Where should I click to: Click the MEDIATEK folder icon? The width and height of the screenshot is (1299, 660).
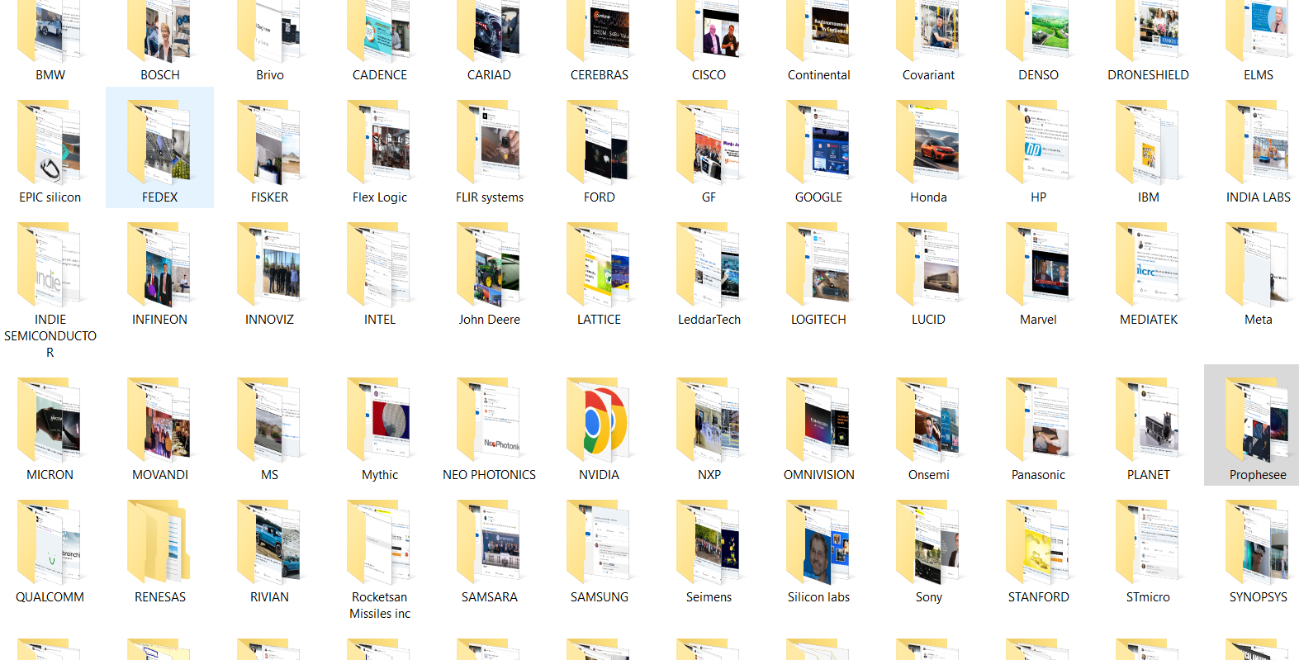coord(1148,266)
